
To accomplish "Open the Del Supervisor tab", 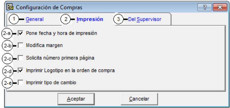I will (145, 19).
